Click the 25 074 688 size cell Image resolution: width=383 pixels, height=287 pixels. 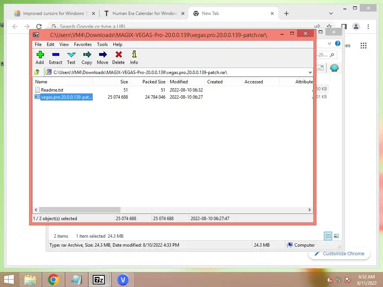[118, 97]
